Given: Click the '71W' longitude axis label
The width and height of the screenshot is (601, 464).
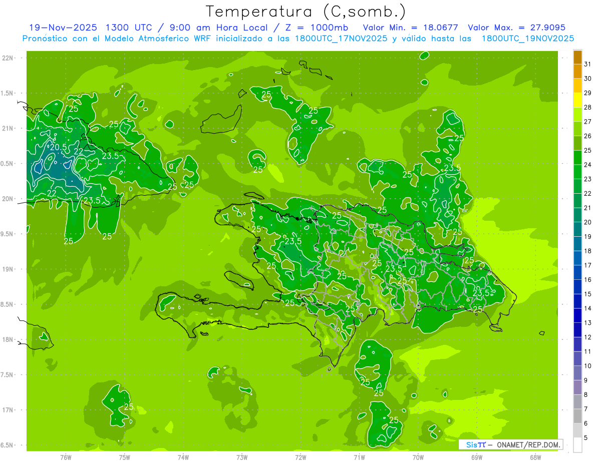Looking at the screenshot, I should tap(359, 457).
